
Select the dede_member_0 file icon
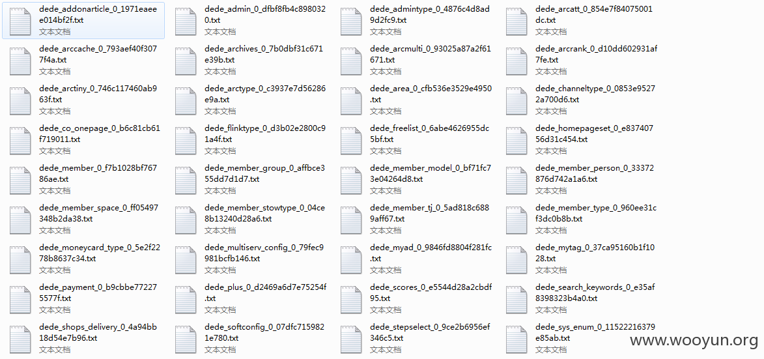click(x=21, y=179)
